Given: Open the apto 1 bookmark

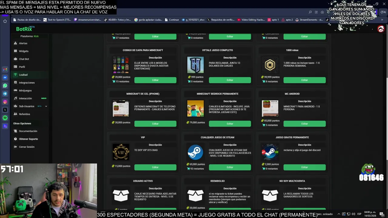Looking at the screenshot, I should click(x=273, y=20).
